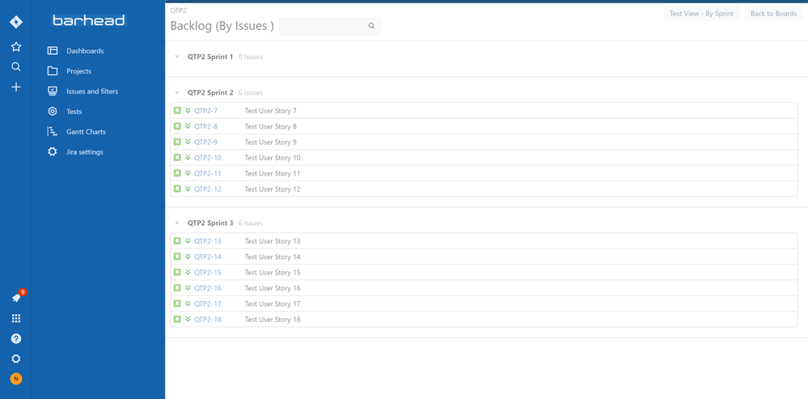Open the Dashboards menu item
The image size is (808, 399).
point(85,51)
